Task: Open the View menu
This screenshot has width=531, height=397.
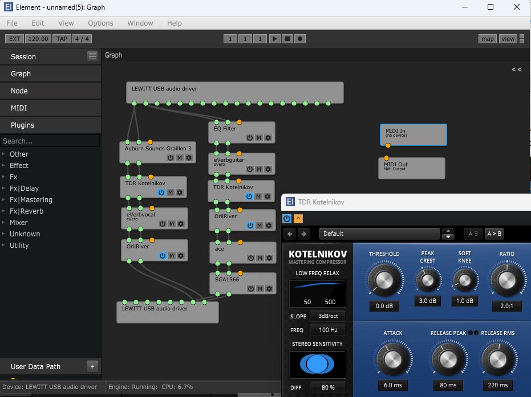Action: (66, 23)
